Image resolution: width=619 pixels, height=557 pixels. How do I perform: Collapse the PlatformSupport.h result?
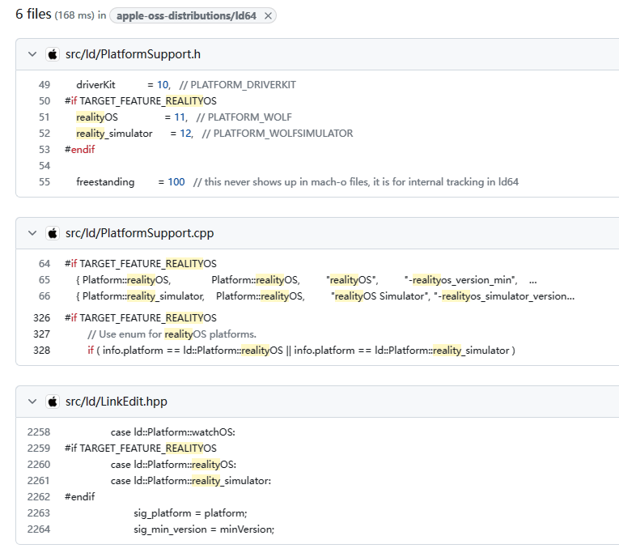tap(32, 54)
